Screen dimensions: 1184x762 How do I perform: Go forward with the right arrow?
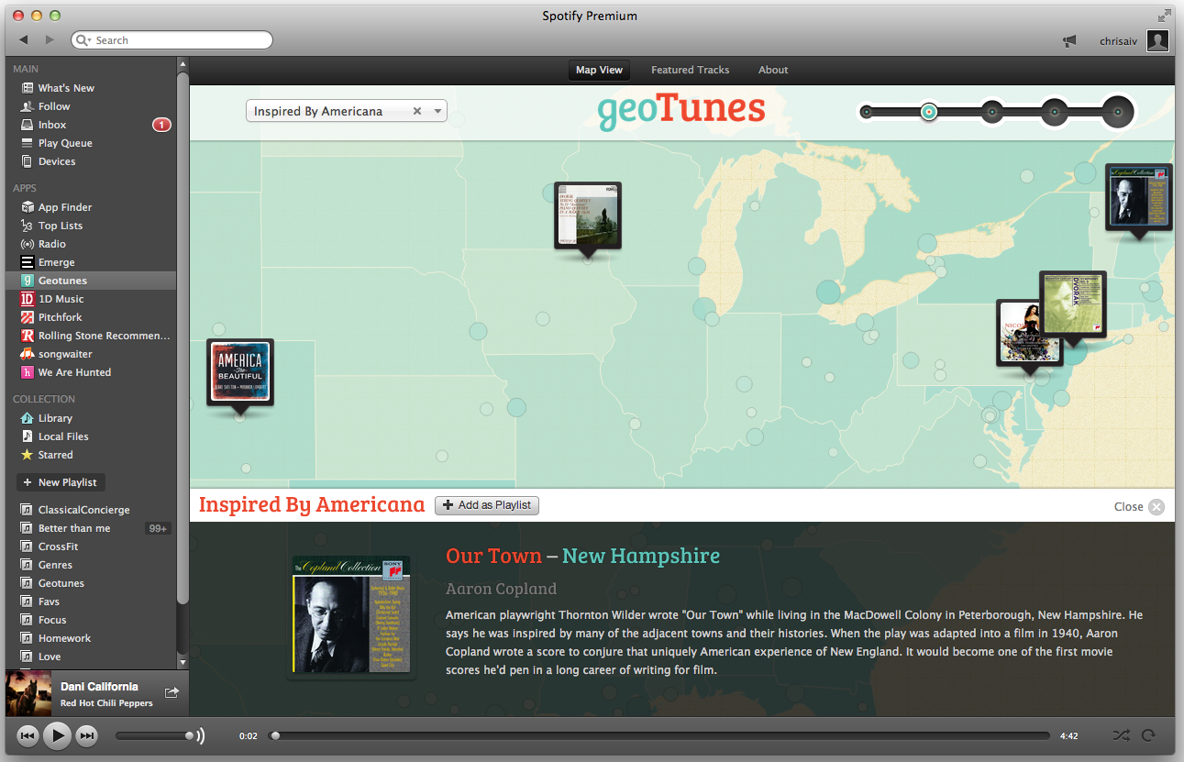tap(50, 39)
